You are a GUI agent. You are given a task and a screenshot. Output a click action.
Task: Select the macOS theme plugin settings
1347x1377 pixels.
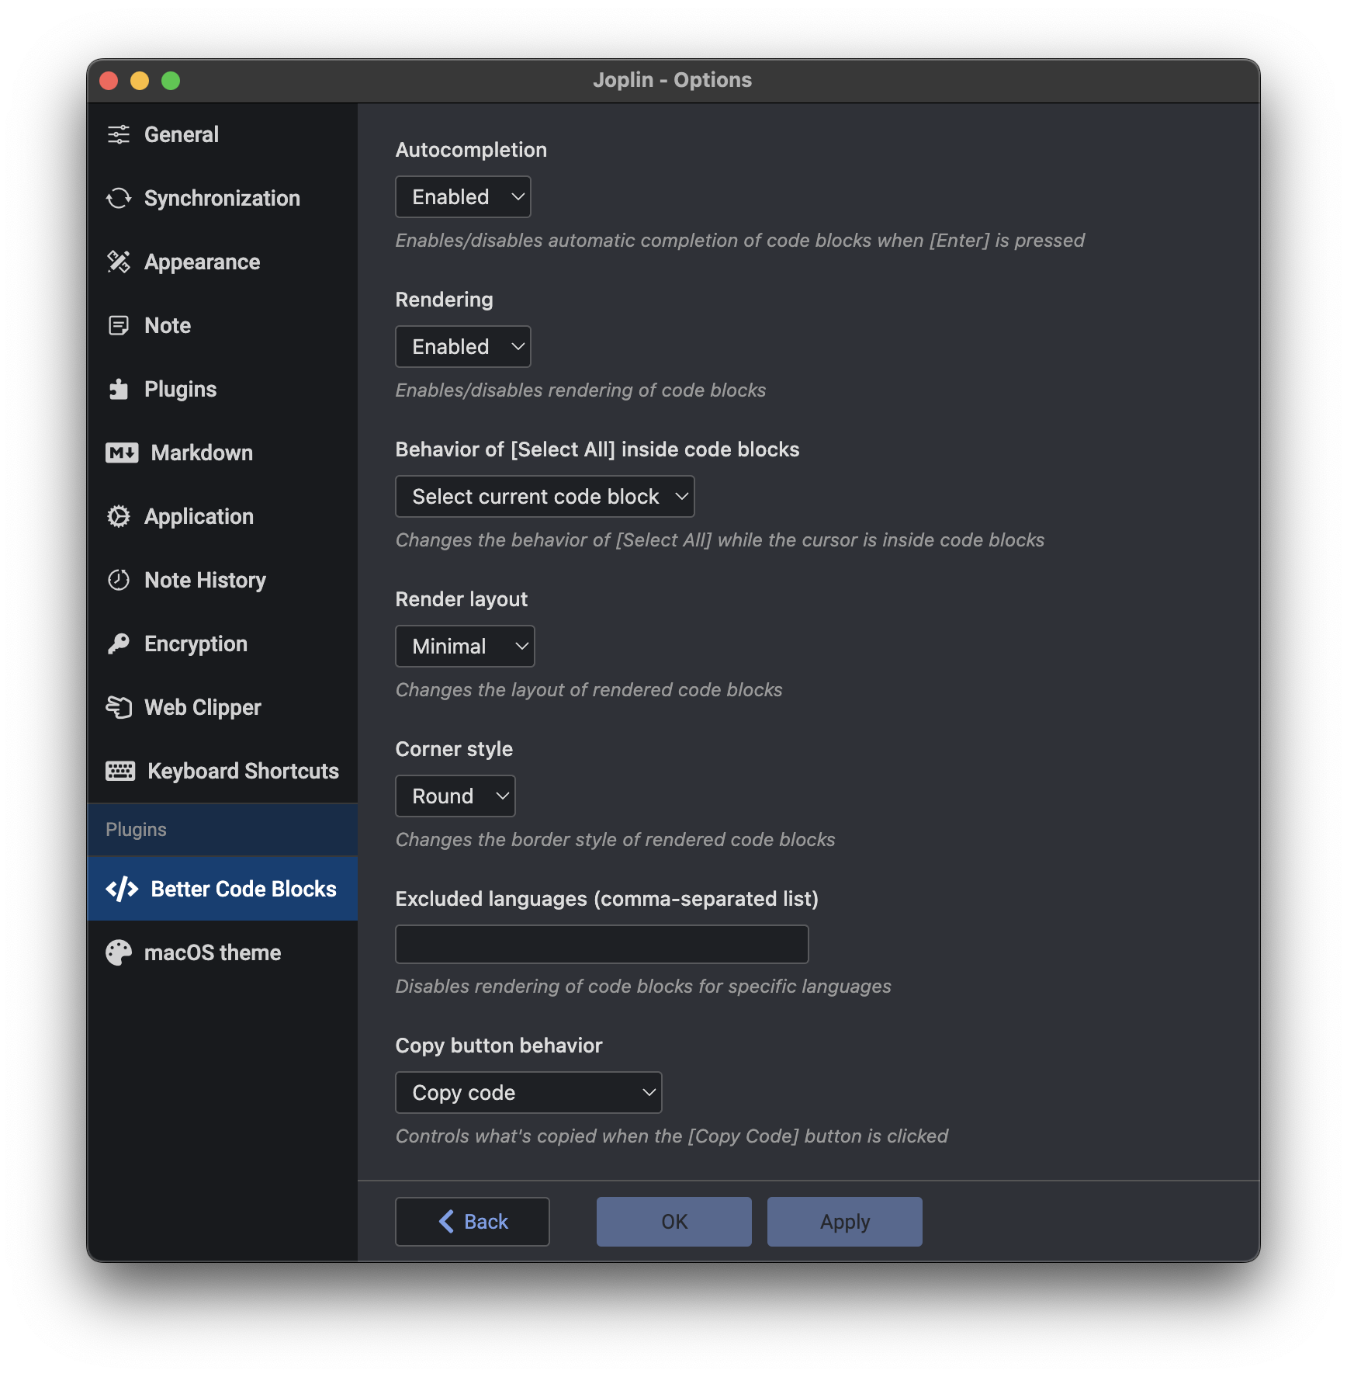click(x=223, y=952)
